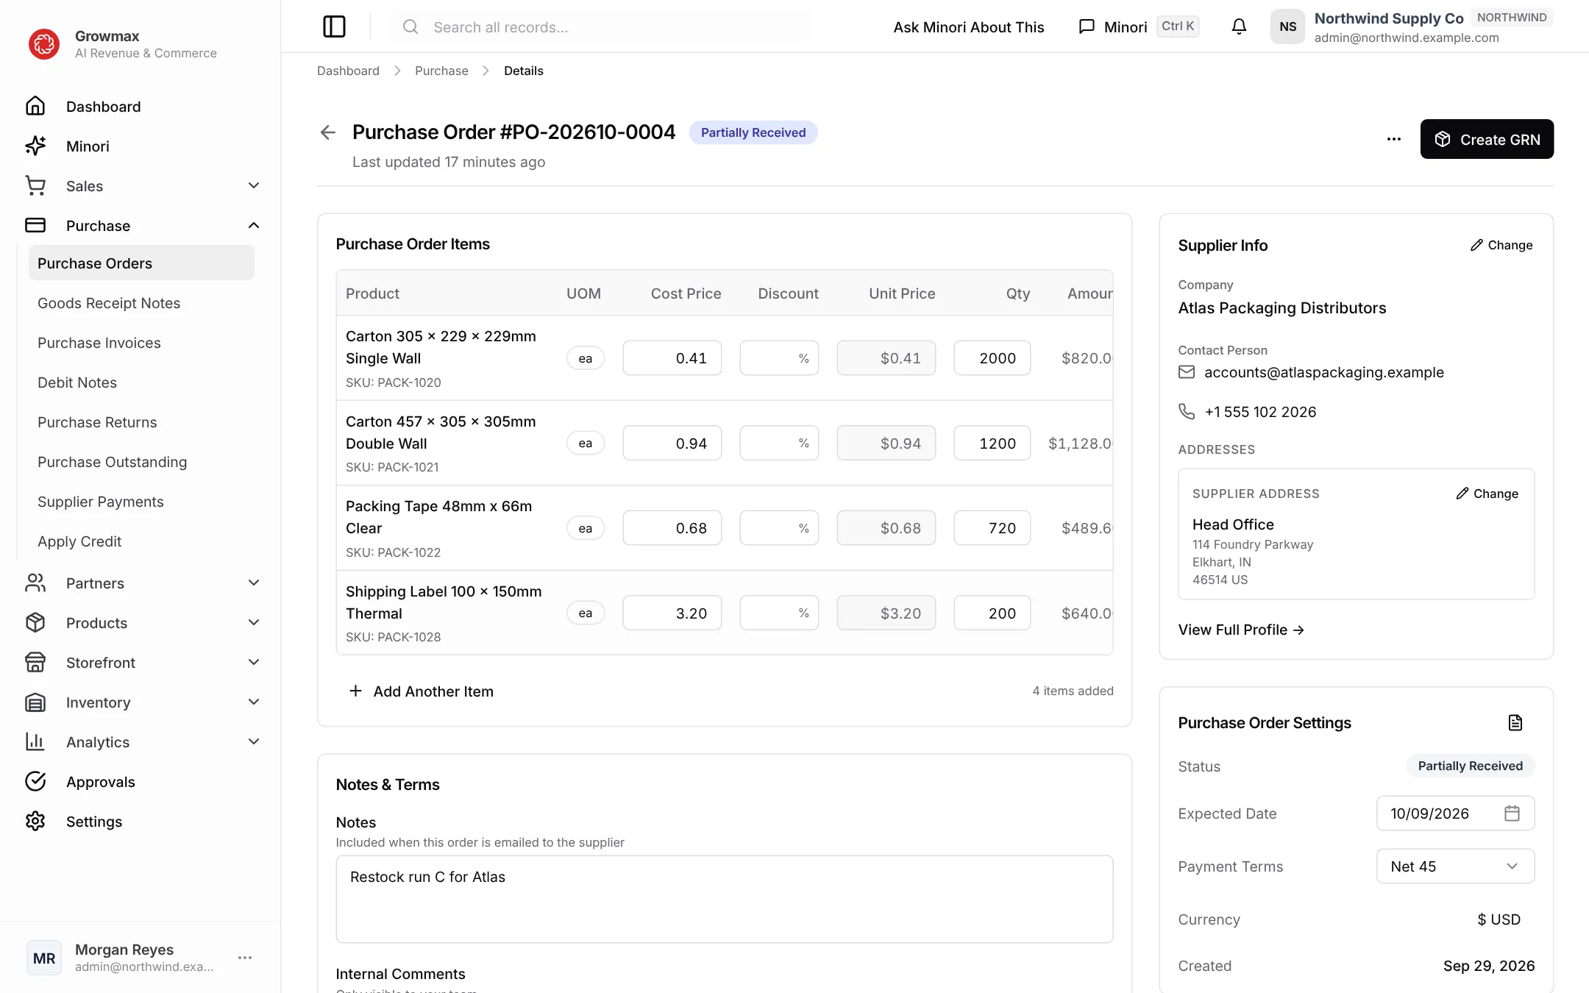The width and height of the screenshot is (1589, 993).
Task: Click the Settings gear icon in sidebar
Action: 35,821
